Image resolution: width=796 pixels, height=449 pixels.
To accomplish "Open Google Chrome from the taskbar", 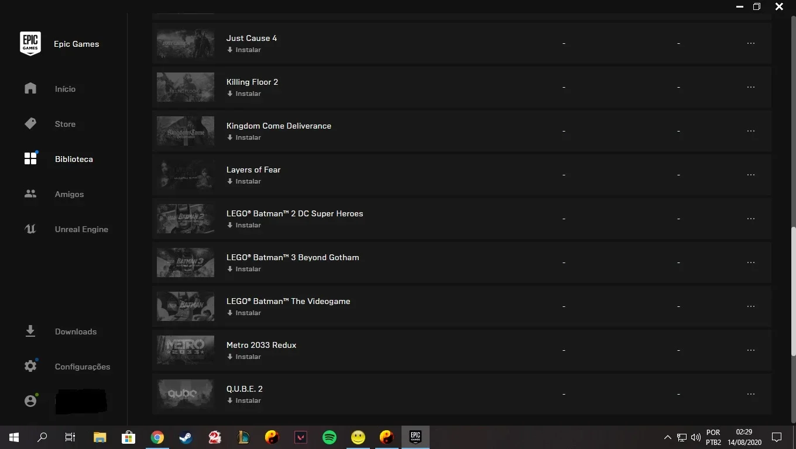I will 157,437.
